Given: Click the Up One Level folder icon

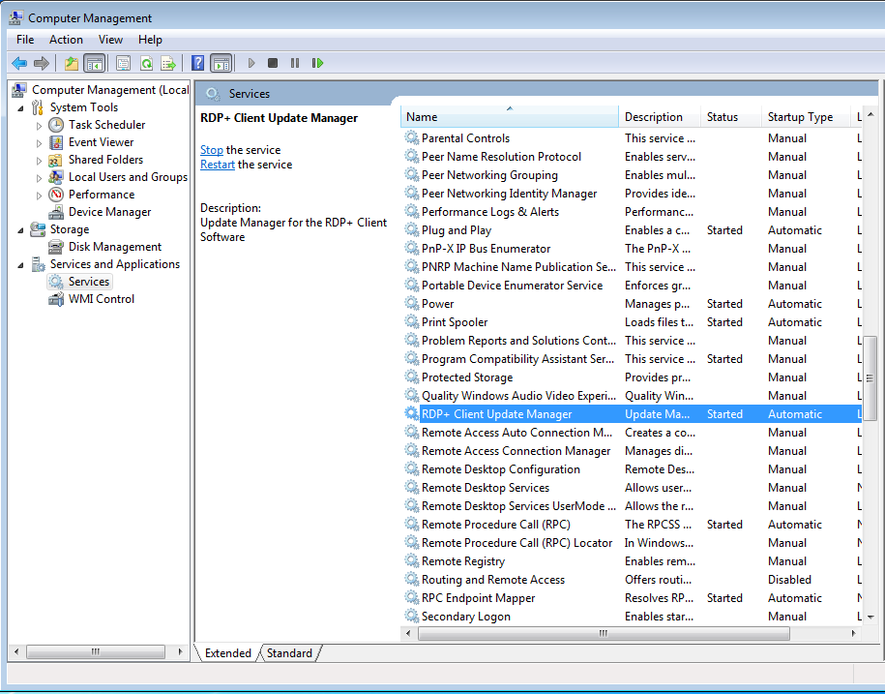Looking at the screenshot, I should pyautogui.click(x=71, y=64).
